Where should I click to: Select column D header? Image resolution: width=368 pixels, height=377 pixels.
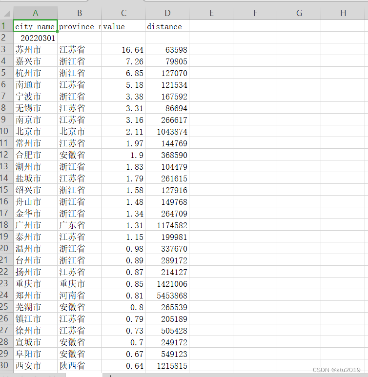pyautogui.click(x=167, y=13)
